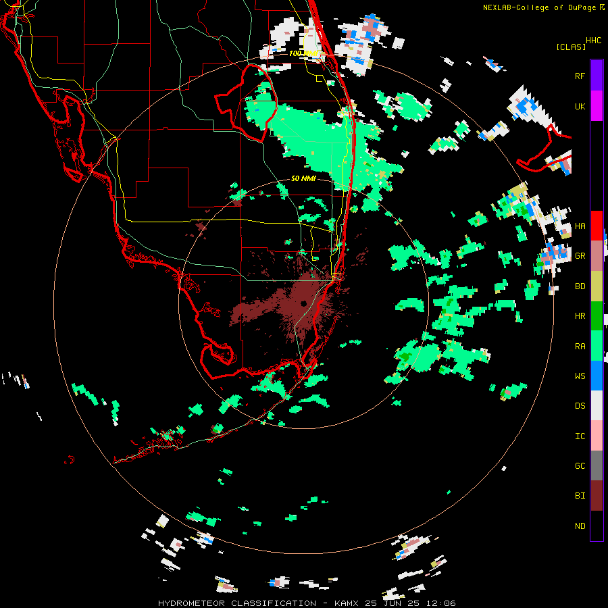This screenshot has width=608, height=608.
Task: Select the dusty pink GR legend swatch
Action: (597, 255)
